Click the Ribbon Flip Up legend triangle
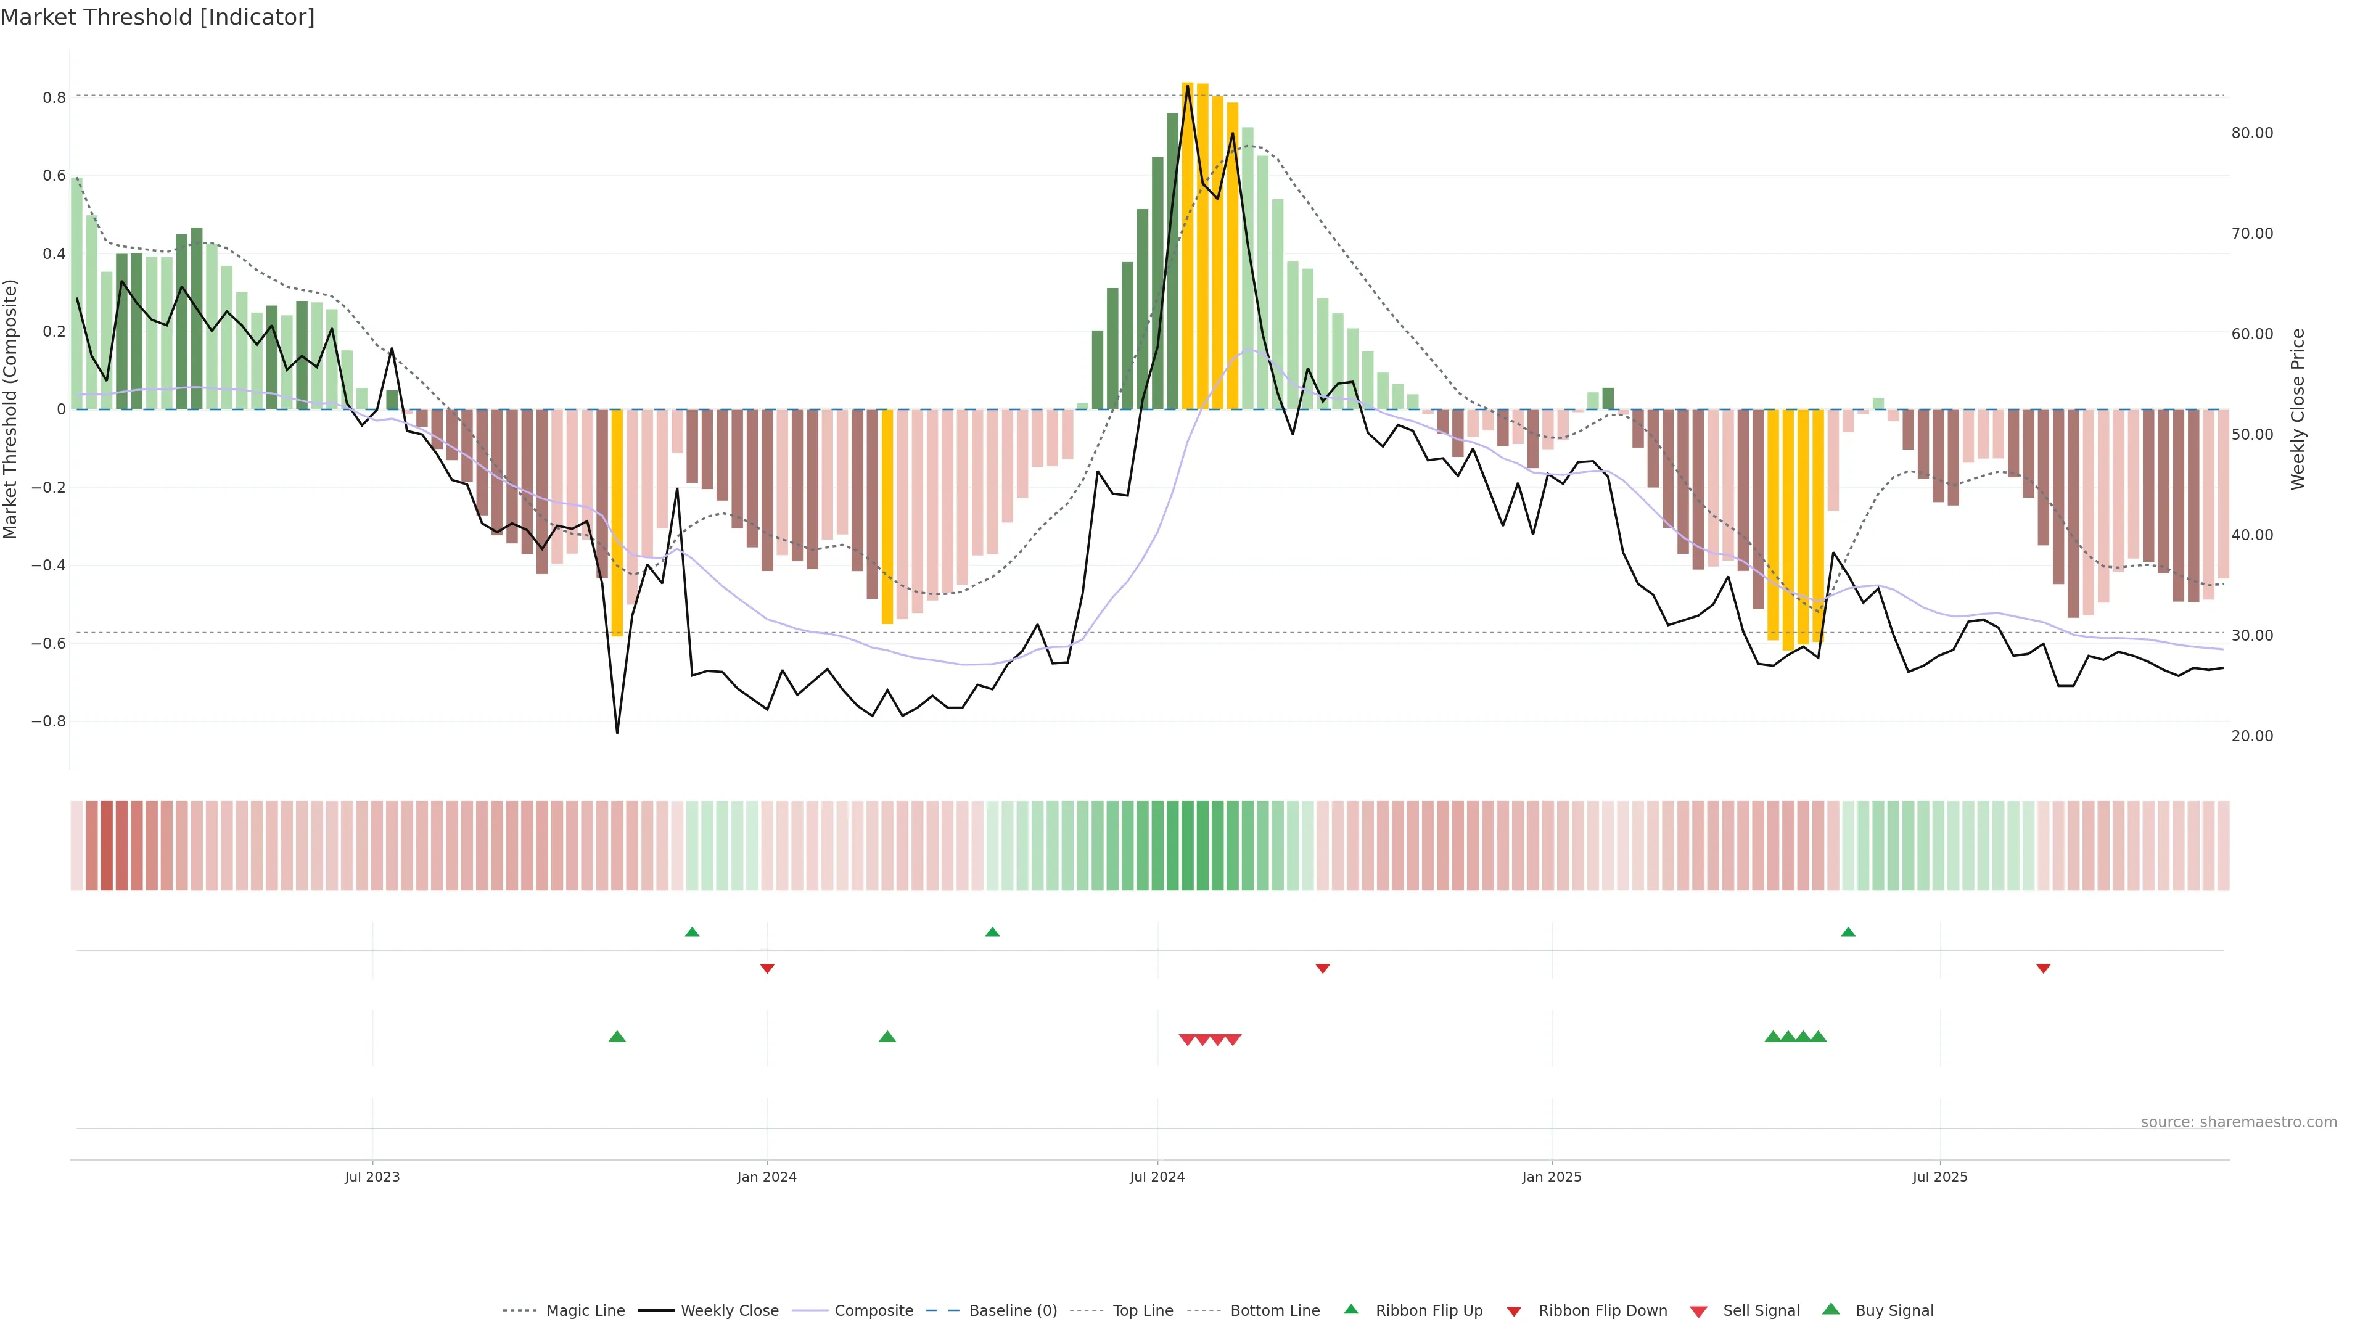2368x1332 pixels. (1350, 1309)
